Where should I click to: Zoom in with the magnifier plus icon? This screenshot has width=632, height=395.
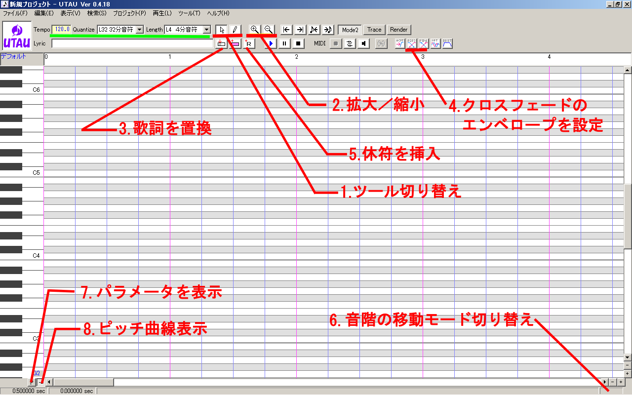pos(255,30)
